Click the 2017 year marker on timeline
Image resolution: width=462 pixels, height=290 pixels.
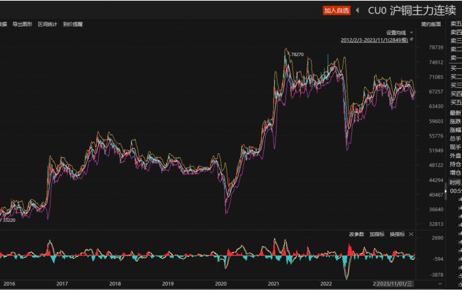click(62, 284)
